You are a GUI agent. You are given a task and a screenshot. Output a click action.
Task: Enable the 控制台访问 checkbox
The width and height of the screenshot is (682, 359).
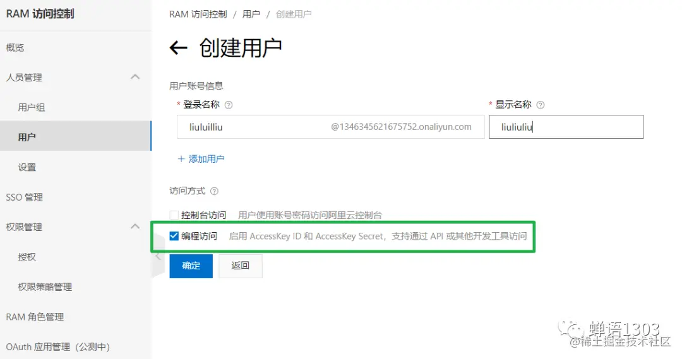click(x=174, y=215)
